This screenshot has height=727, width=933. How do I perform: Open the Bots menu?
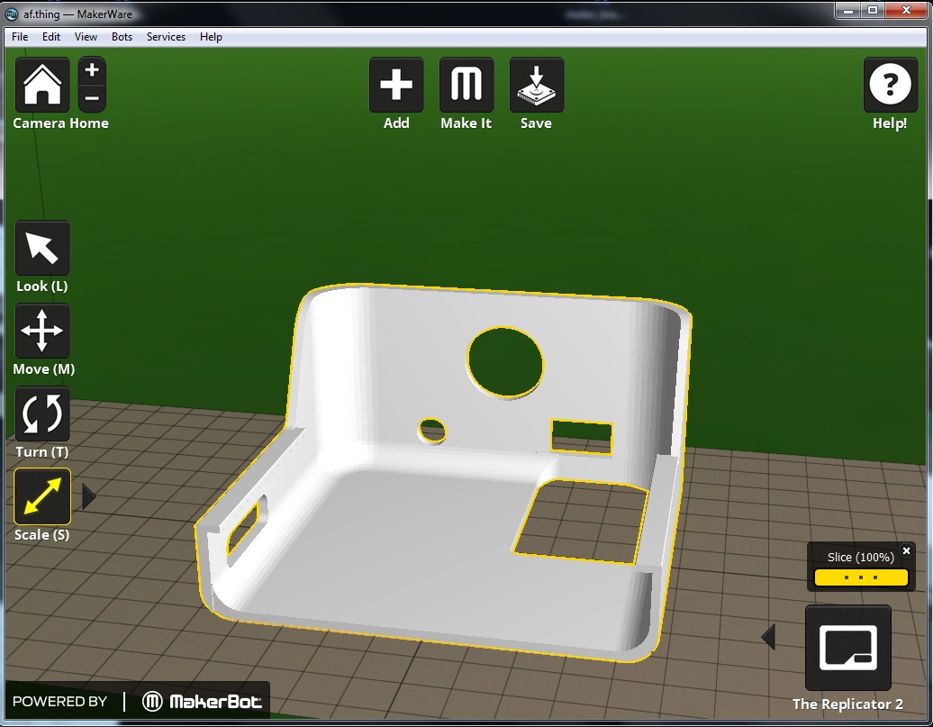(x=122, y=37)
